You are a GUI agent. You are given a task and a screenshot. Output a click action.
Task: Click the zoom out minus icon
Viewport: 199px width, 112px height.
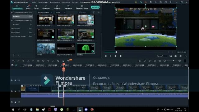[x=164, y=61]
